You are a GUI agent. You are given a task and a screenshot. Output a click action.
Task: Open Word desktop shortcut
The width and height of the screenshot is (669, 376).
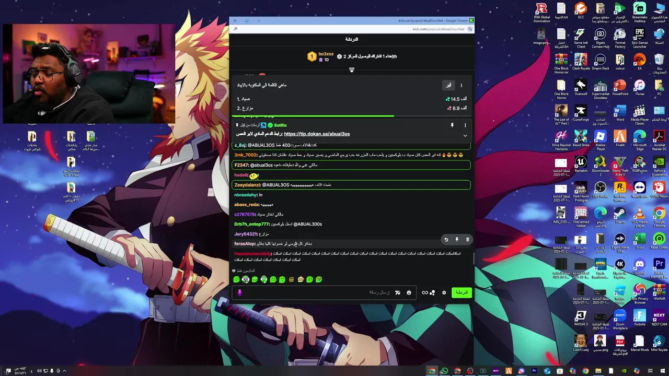(x=620, y=112)
